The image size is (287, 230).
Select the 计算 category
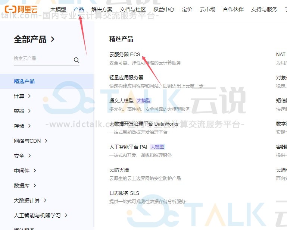click(19, 96)
